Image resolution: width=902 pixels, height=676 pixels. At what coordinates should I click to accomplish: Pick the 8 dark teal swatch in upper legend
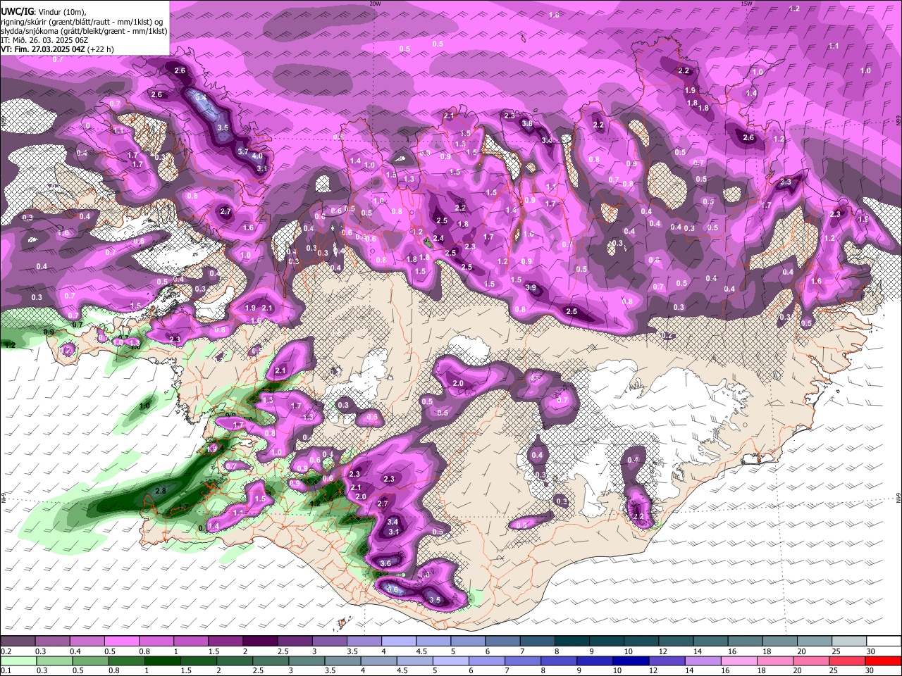[572, 641]
